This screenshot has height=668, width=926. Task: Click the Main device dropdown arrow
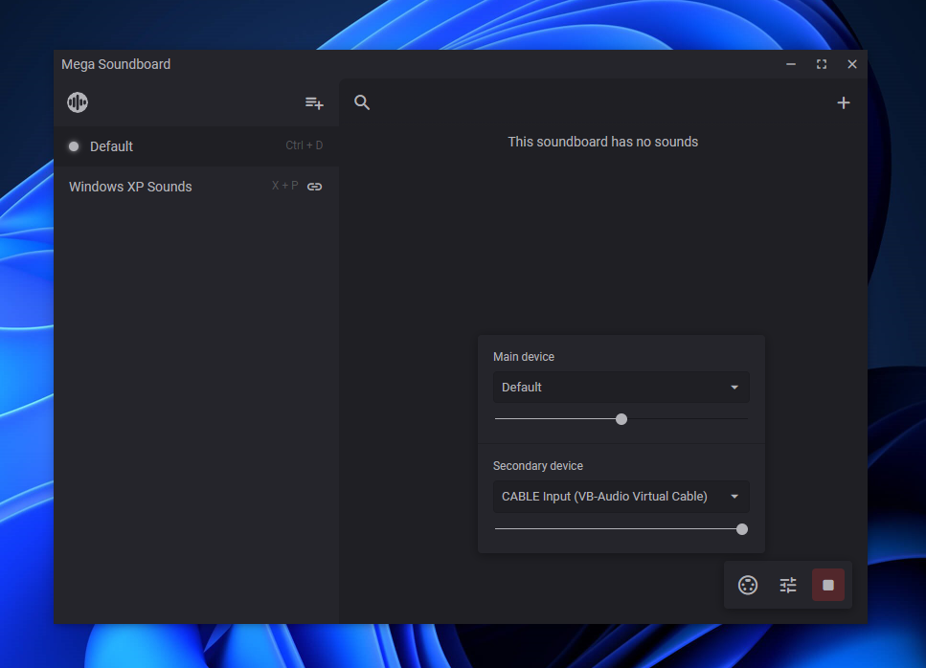point(734,388)
